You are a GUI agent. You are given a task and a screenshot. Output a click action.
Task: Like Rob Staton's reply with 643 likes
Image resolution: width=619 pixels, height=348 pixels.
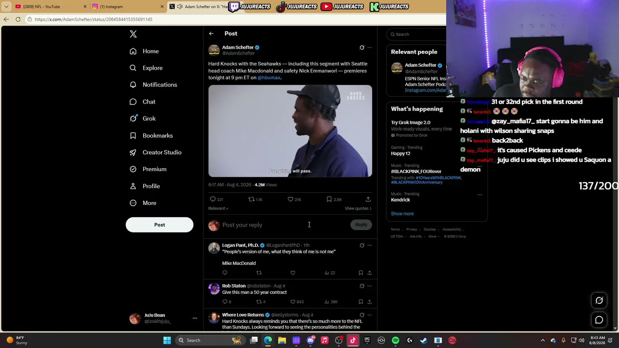point(296,302)
